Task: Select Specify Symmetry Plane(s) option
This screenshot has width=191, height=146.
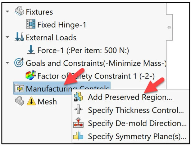Action: (x=137, y=136)
